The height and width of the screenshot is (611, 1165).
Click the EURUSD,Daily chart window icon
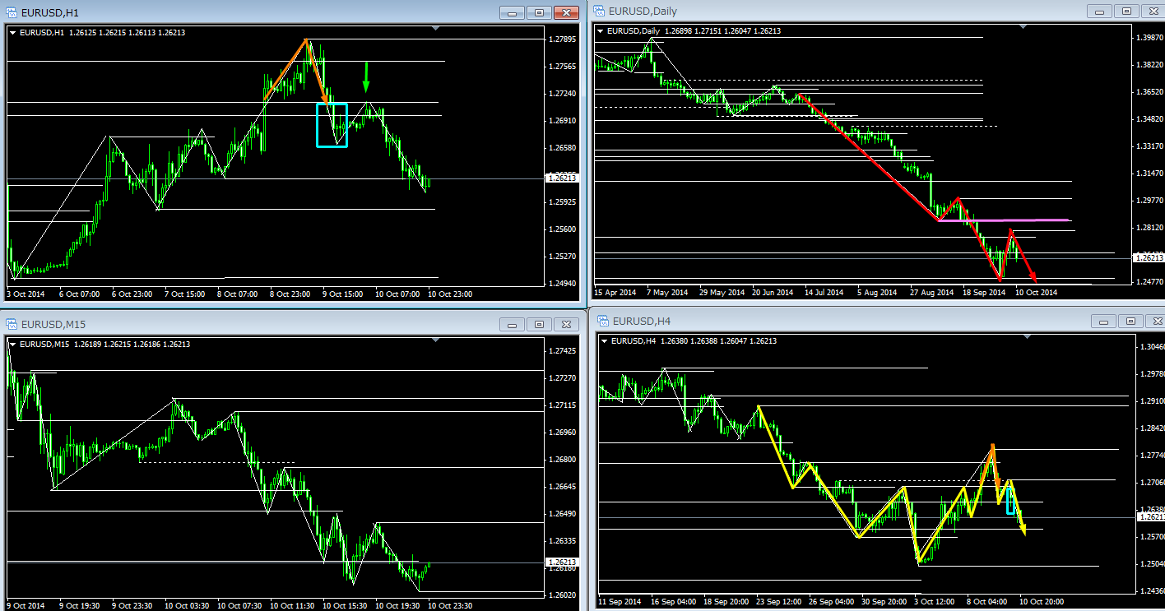coord(598,11)
